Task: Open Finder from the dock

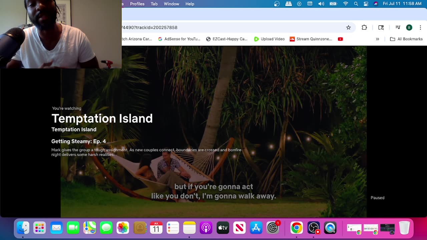Action: click(23, 228)
